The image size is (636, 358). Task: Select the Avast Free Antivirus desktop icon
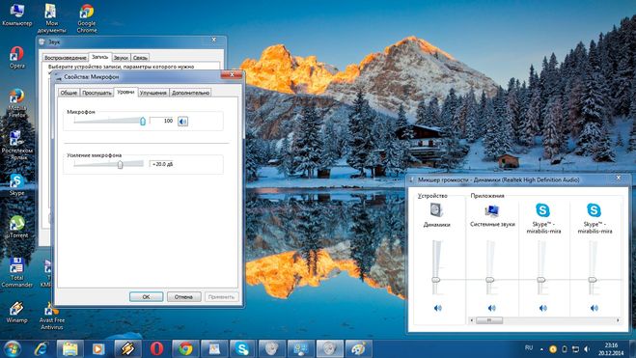[51, 316]
